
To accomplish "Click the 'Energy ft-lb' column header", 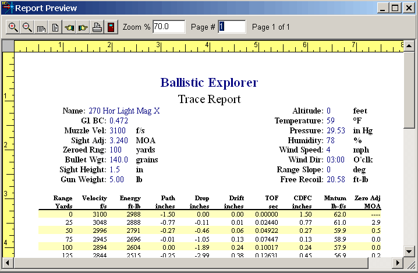I will pos(130,202).
